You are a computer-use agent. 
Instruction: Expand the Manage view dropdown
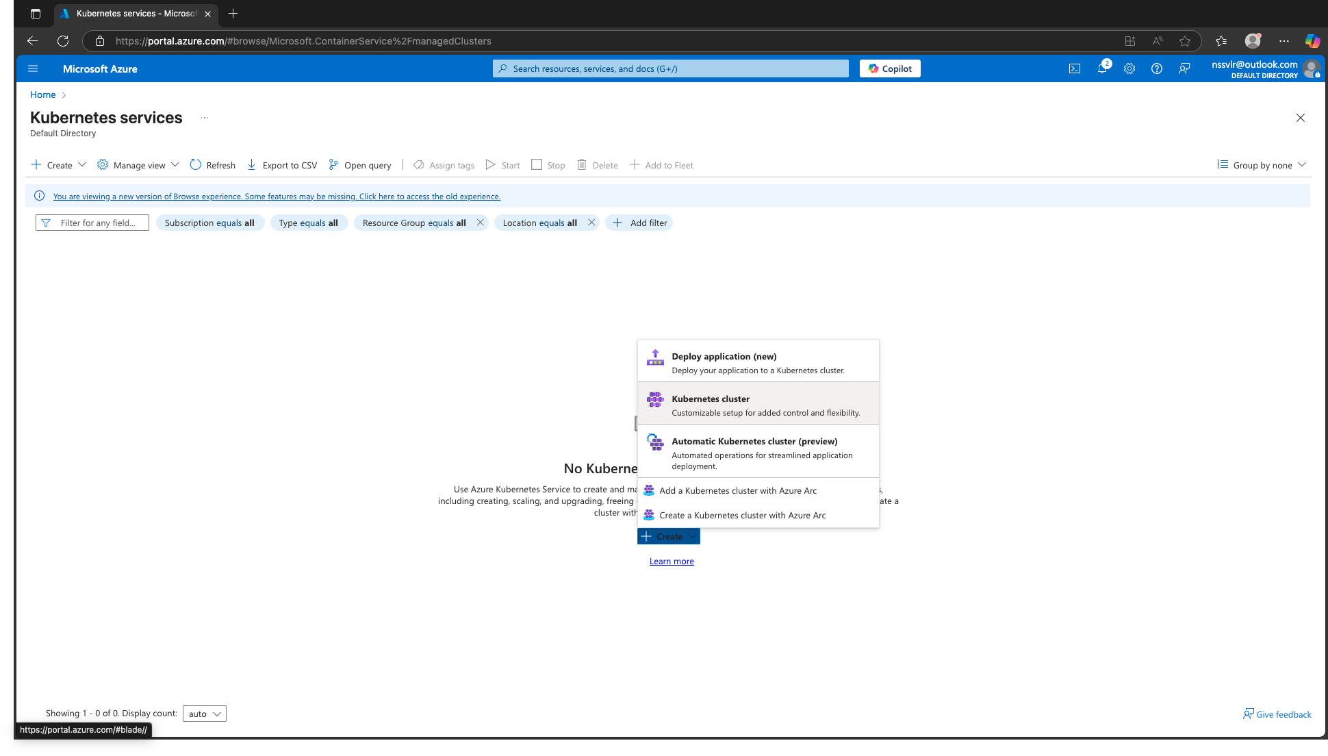point(138,165)
